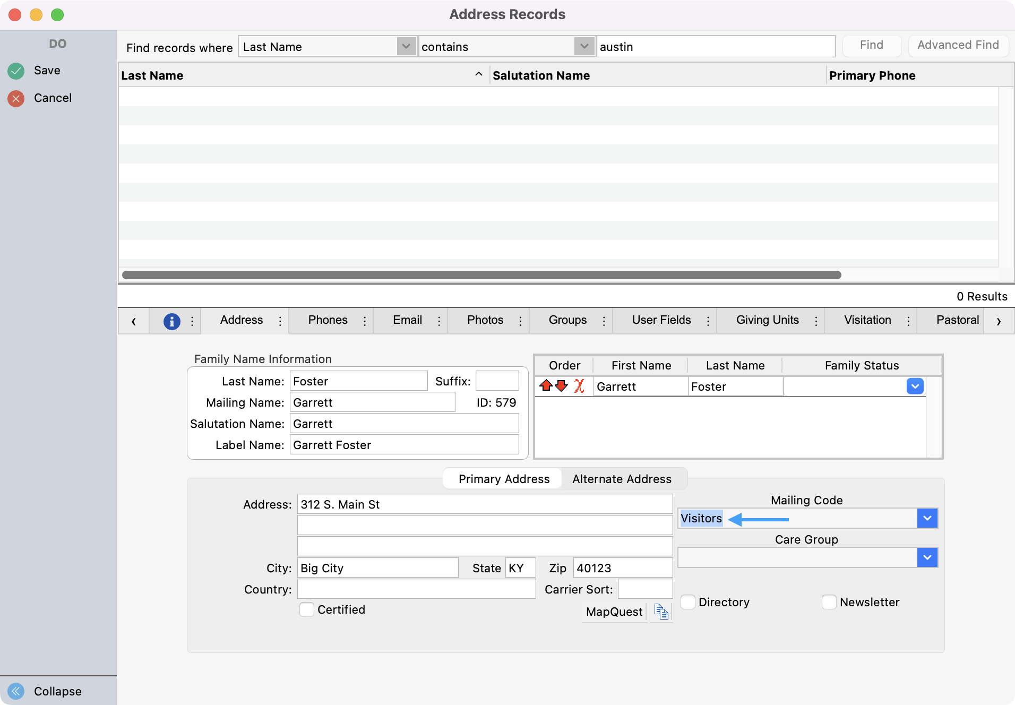Enable the Newsletter checkbox
The width and height of the screenshot is (1015, 705).
click(830, 602)
